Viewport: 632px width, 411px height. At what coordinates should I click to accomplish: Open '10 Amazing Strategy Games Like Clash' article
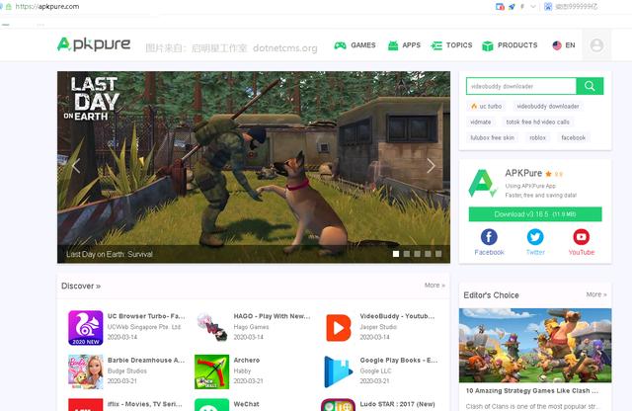(x=532, y=390)
